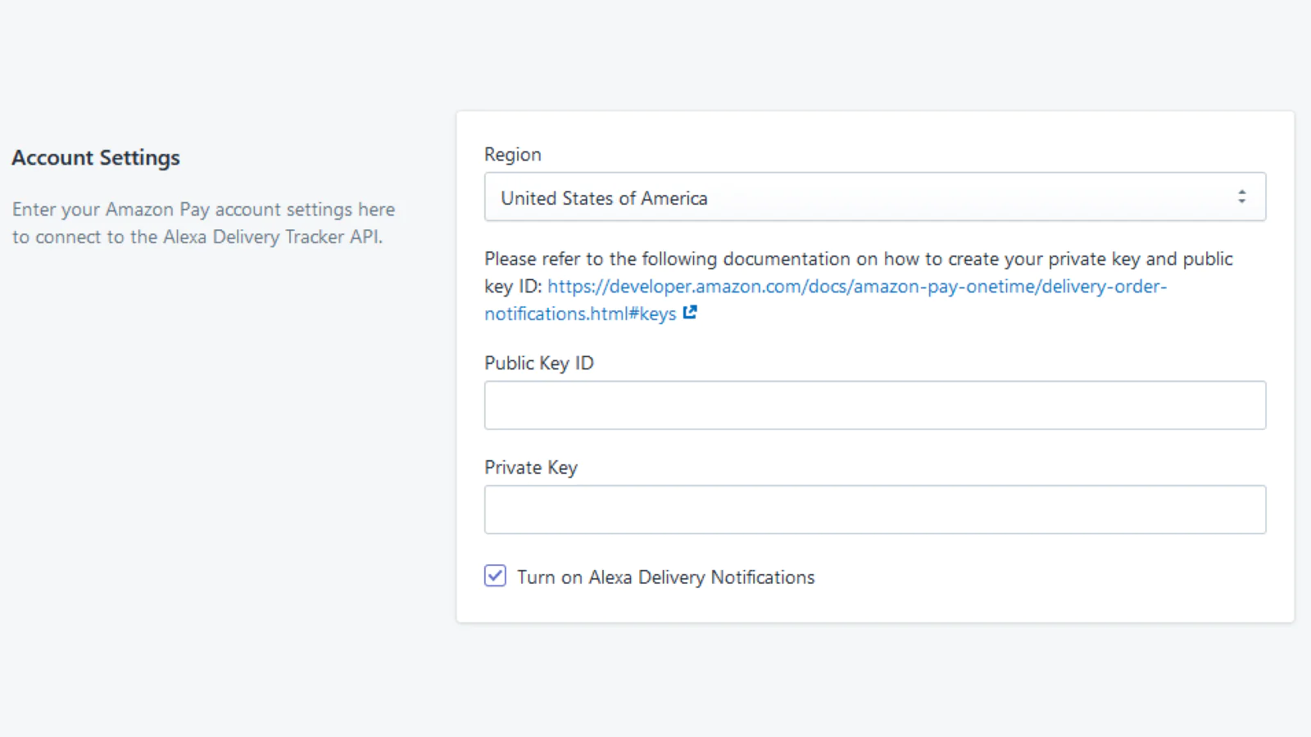Click the 'Turn on Alexa Delivery Notifications' label
Viewport: 1311px width, 737px height.
[x=665, y=577]
